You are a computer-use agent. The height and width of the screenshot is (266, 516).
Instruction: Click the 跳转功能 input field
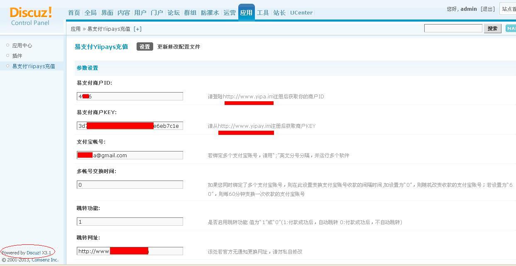pos(130,222)
